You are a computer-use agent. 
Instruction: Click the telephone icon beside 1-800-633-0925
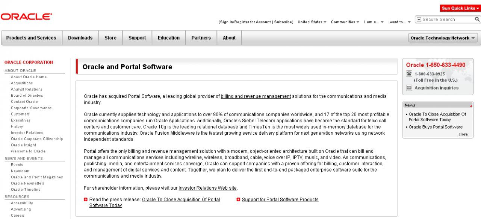click(410, 74)
